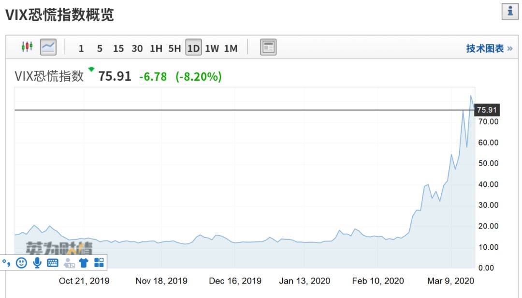522x298 pixels.
Task: Open the toolbox grid icon
Action: [99, 263]
